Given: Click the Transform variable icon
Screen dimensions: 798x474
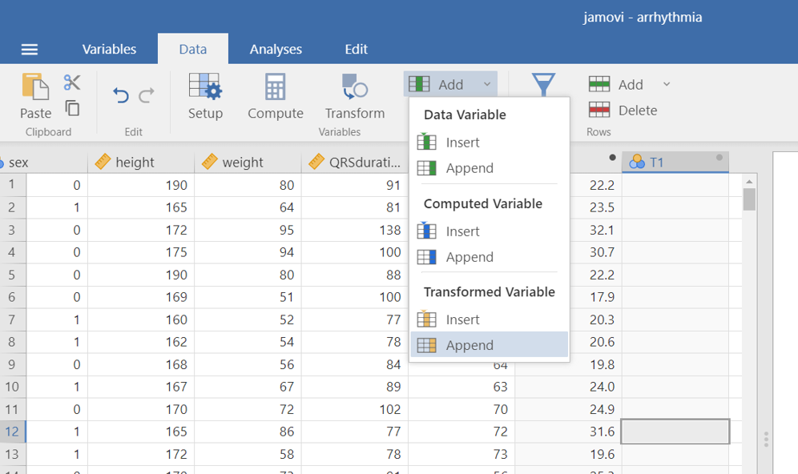Looking at the screenshot, I should (354, 96).
